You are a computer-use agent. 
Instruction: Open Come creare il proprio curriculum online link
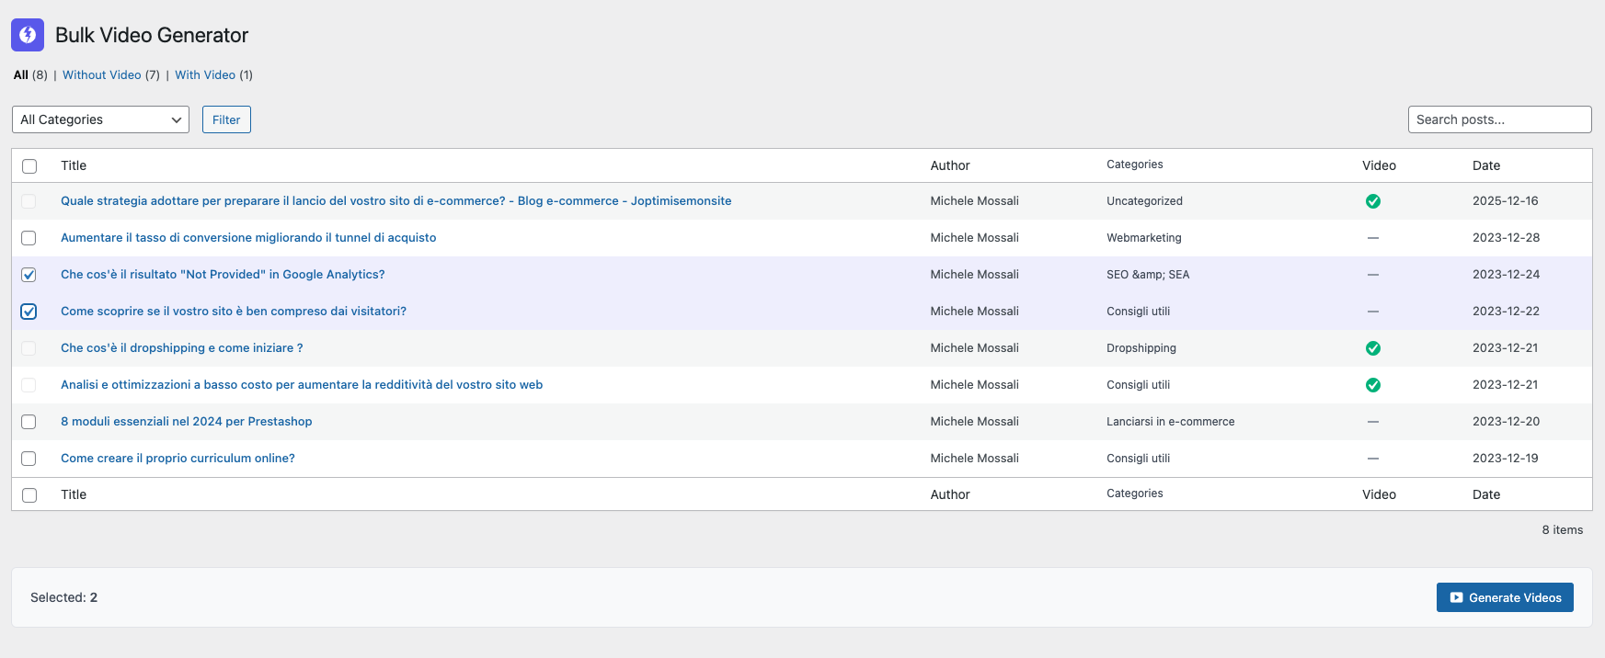pyautogui.click(x=178, y=459)
